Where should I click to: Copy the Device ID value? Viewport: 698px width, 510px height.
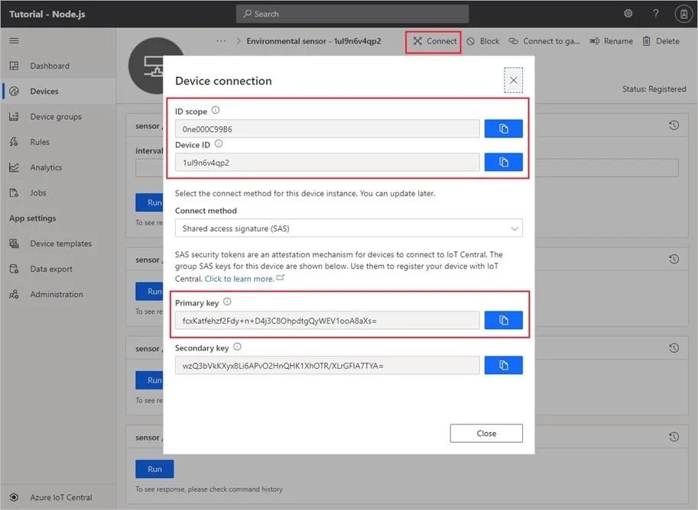pos(504,163)
